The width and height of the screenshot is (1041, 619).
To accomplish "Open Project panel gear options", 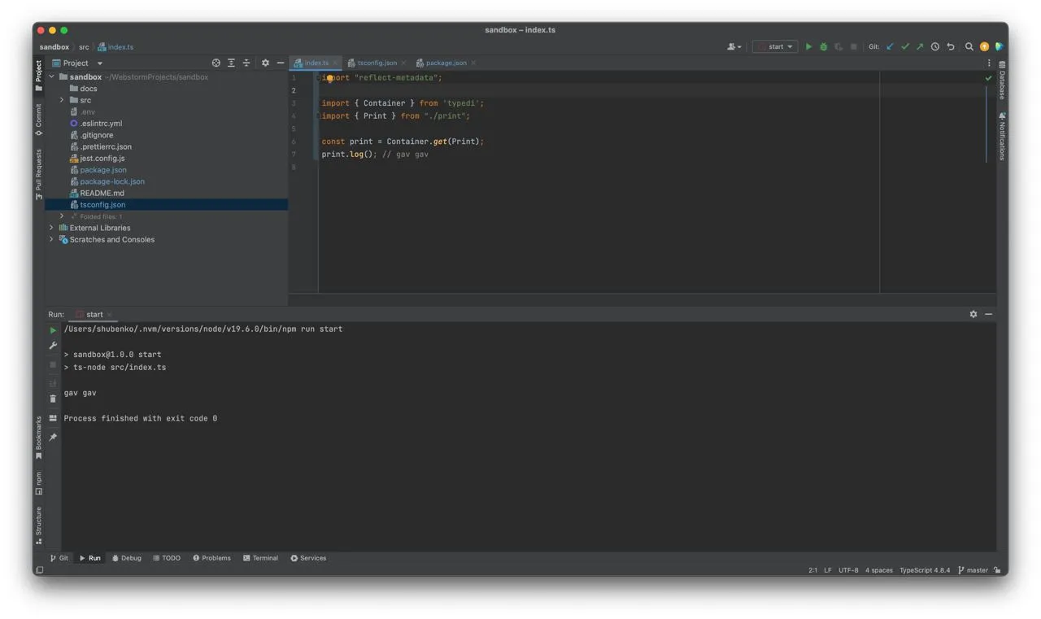I will [265, 63].
